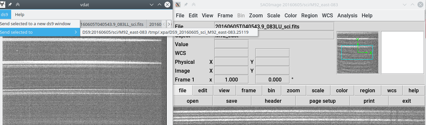426x125 pixels.
Task: Click the vdat application icon in title bar
Action: [3, 5]
